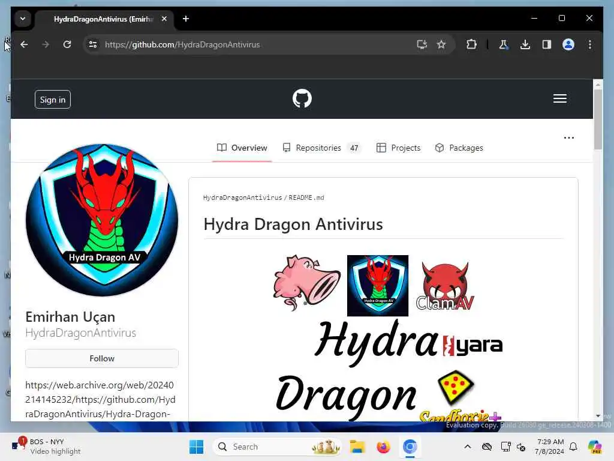
Task: Select the HydraDragonAntivirus browser tab
Action: (x=104, y=19)
